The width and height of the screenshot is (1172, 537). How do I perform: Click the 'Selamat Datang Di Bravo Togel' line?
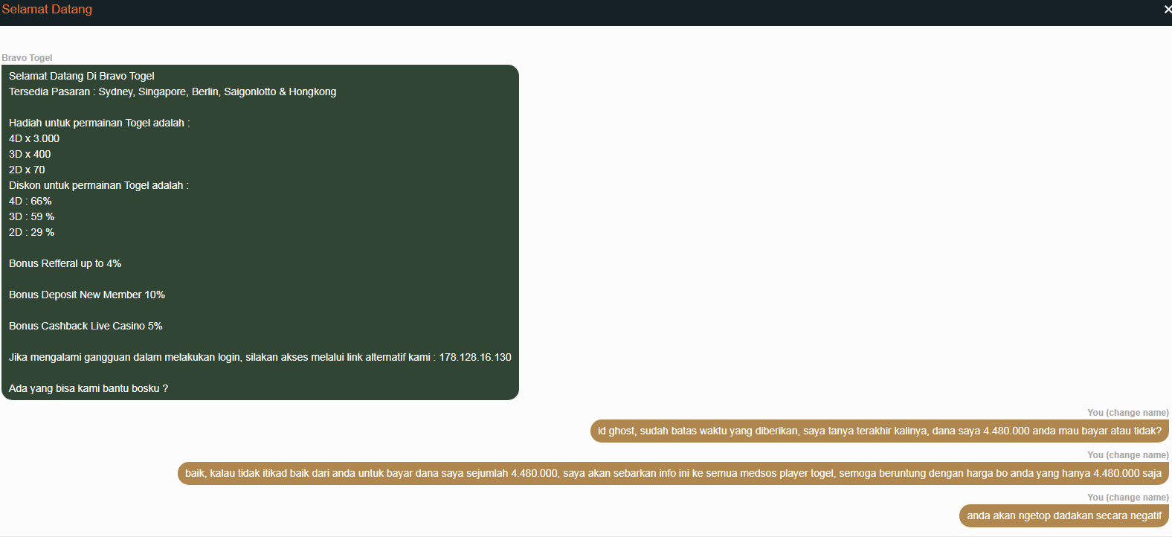click(x=82, y=76)
